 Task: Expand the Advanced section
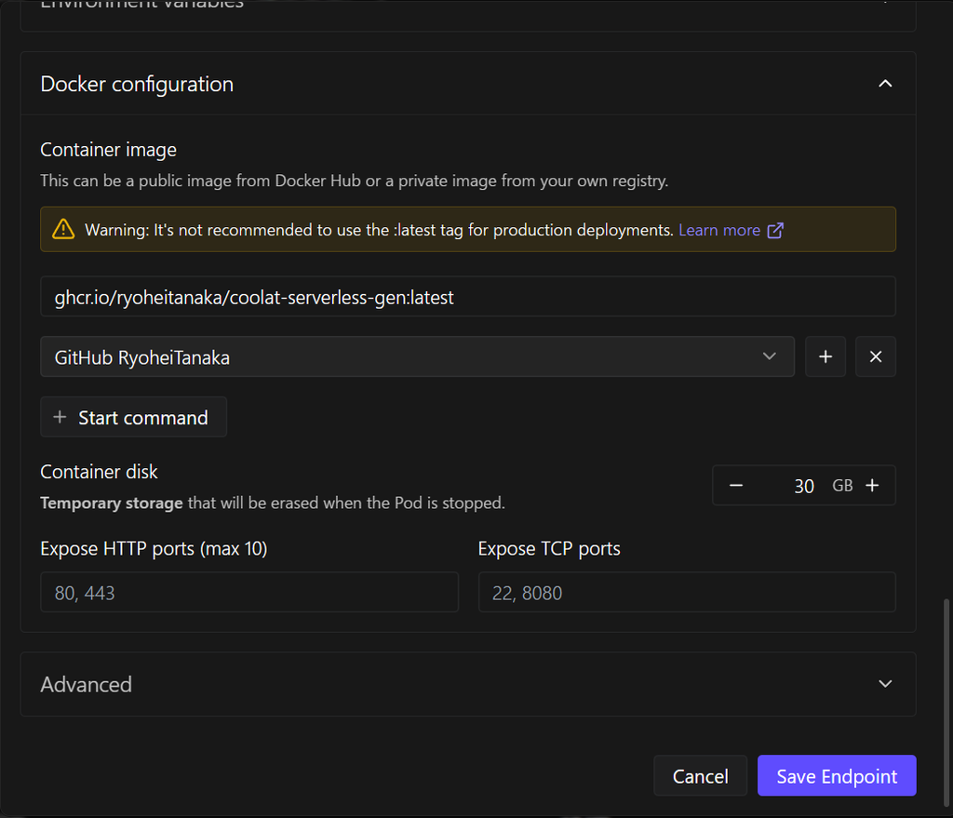[x=885, y=684]
